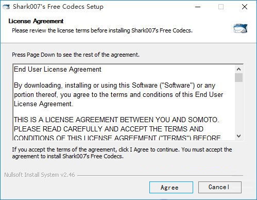Click the 'Press Page Down' instruction text
This screenshot has height=200, width=257.
coord(76,55)
